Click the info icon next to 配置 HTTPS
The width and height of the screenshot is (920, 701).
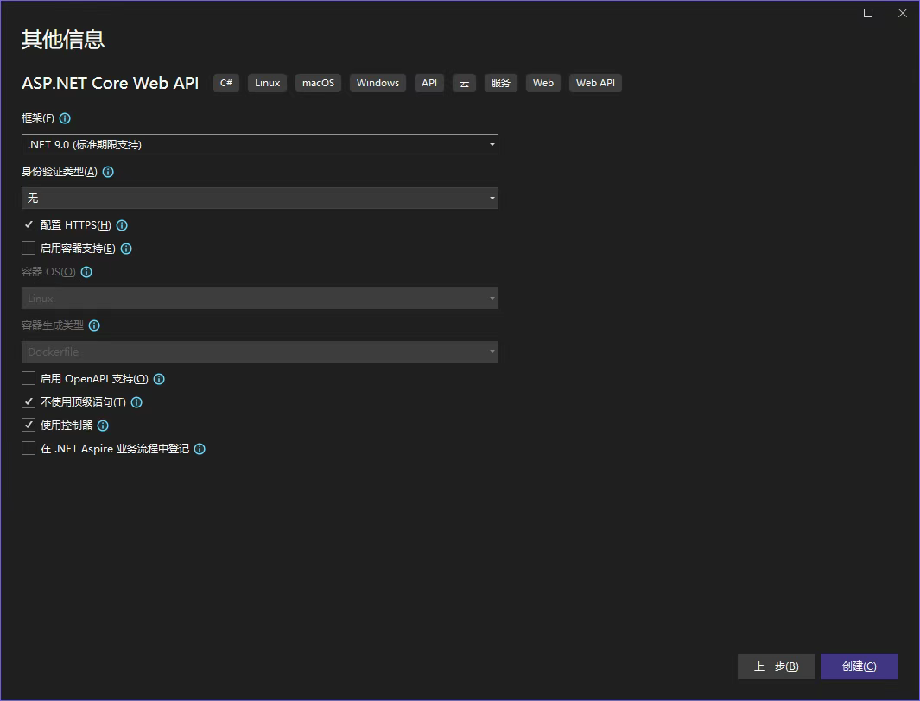(x=122, y=225)
